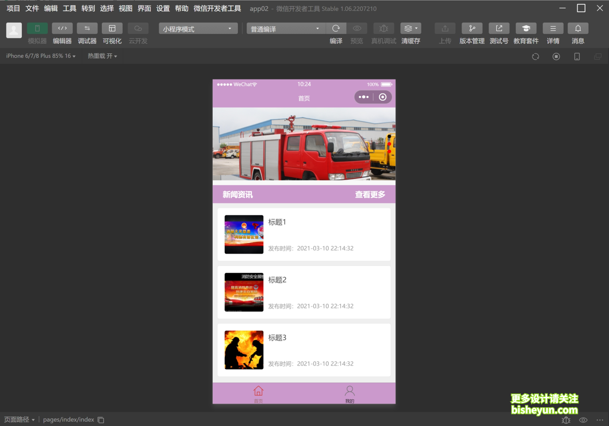Open the 设置 menu

click(163, 8)
